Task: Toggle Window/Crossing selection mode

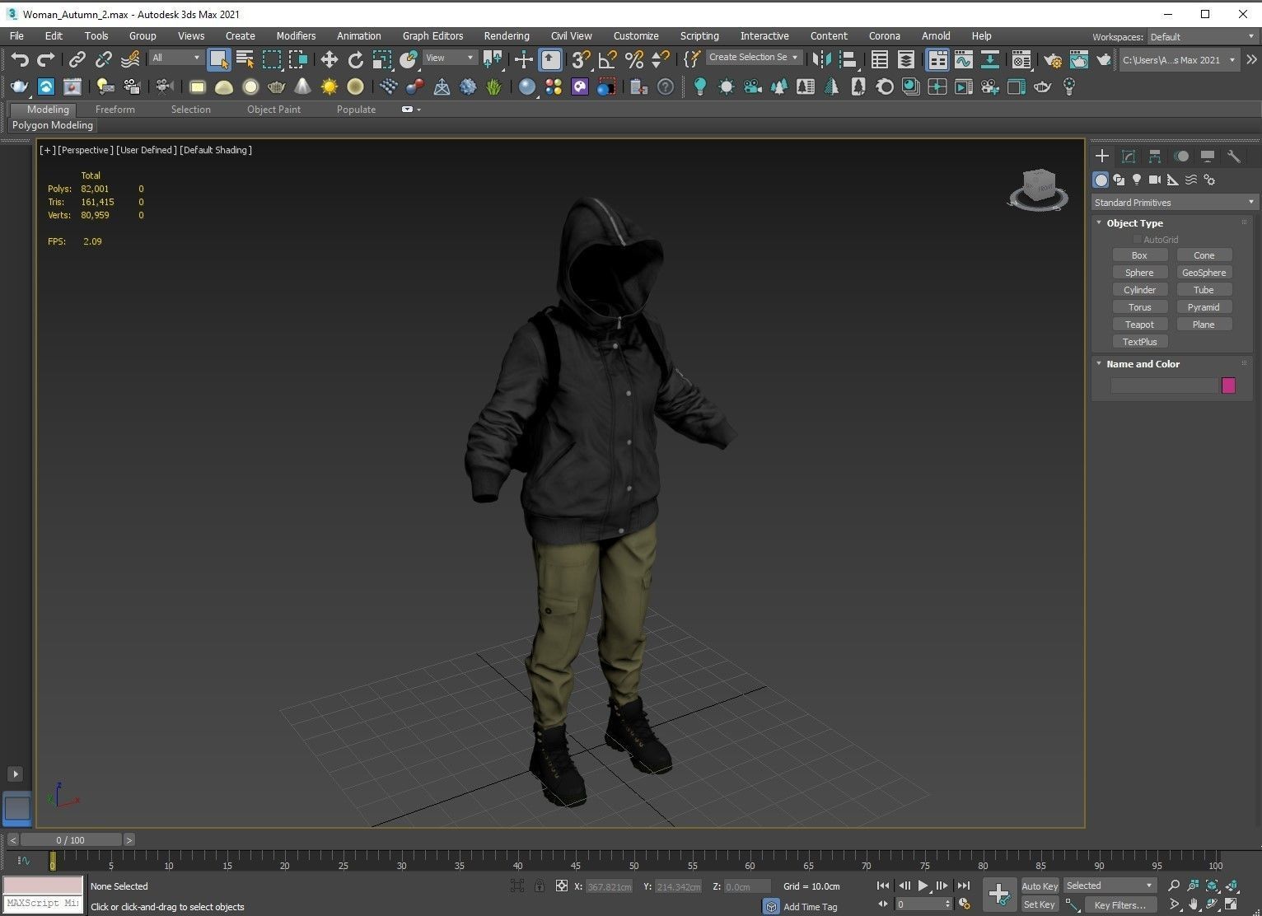Action: [297, 58]
